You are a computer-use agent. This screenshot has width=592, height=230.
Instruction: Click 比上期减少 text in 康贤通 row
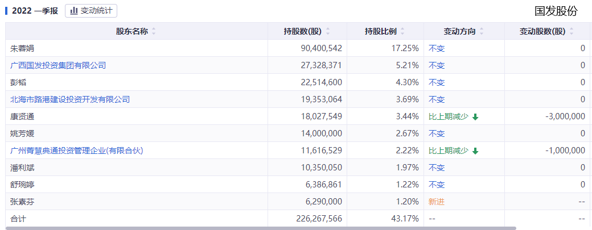point(449,116)
